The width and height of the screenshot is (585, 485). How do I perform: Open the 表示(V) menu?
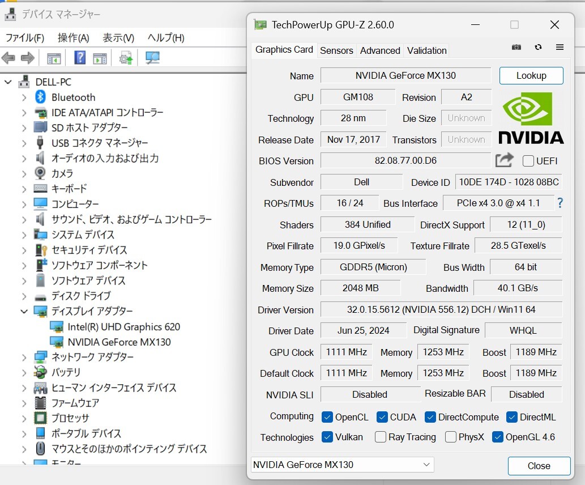[x=118, y=38]
